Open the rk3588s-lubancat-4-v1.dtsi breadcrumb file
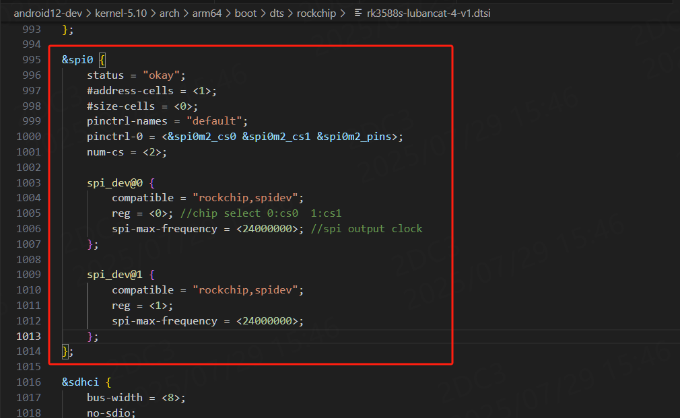 point(428,13)
